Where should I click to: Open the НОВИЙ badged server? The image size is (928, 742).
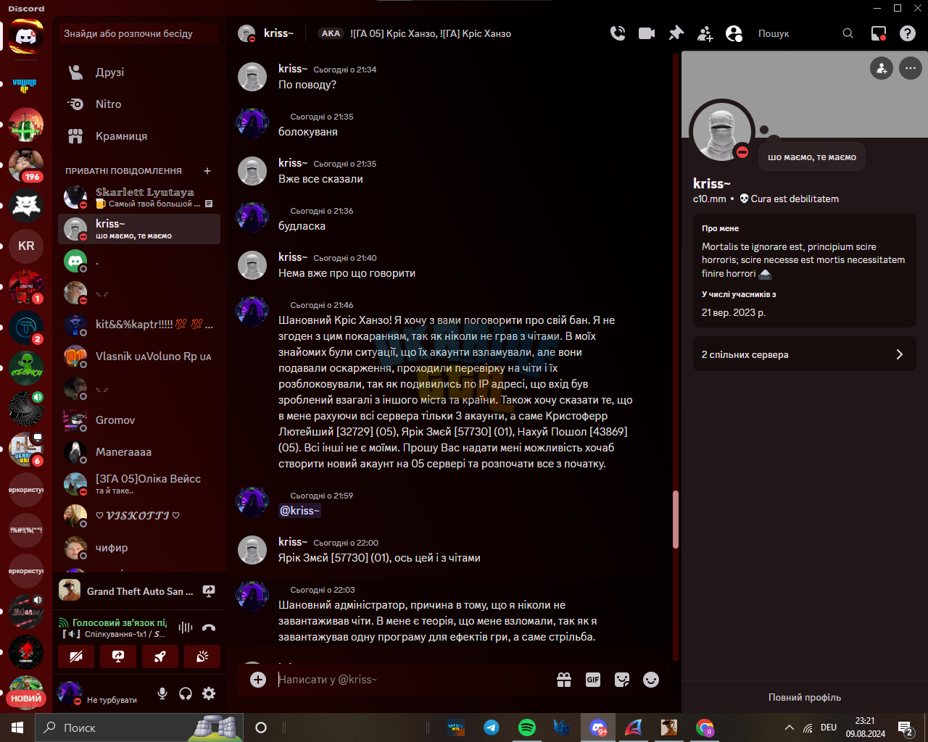click(26, 691)
